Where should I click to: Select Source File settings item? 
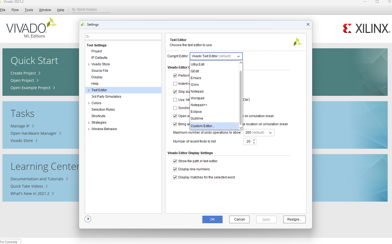100,71
